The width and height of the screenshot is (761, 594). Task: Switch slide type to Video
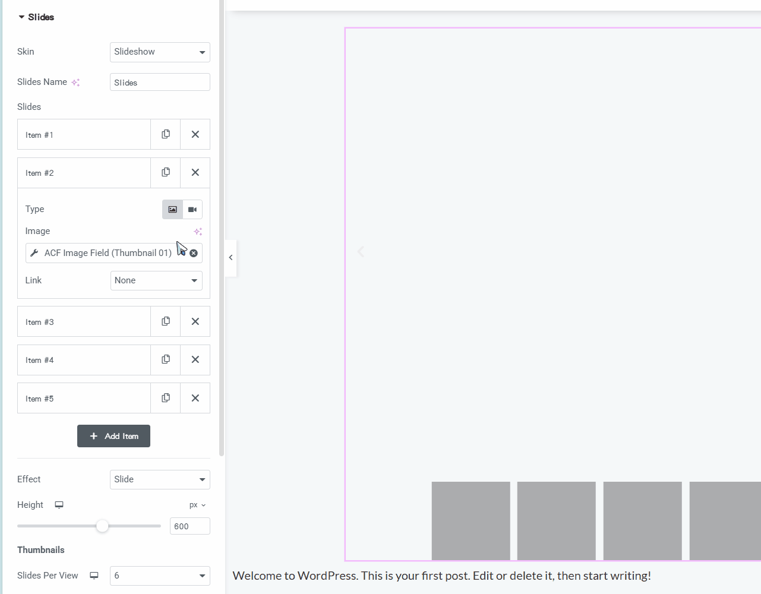(x=192, y=209)
